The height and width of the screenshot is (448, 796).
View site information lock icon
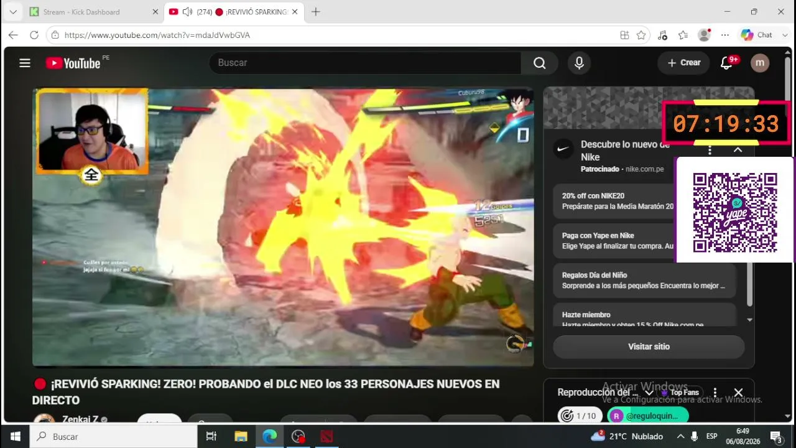click(x=55, y=35)
